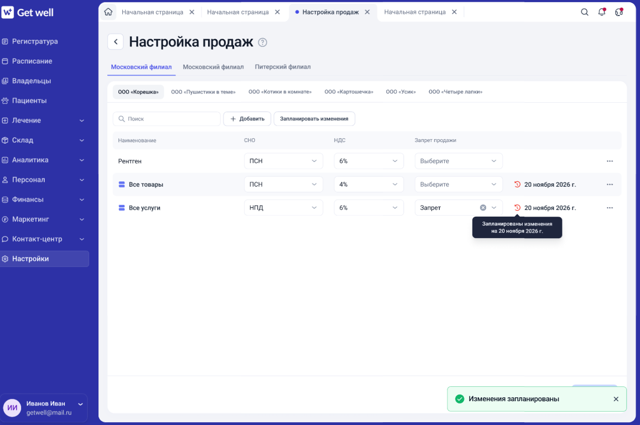Open НДС dropdown for Все услуги
640x425 pixels.
(368, 208)
